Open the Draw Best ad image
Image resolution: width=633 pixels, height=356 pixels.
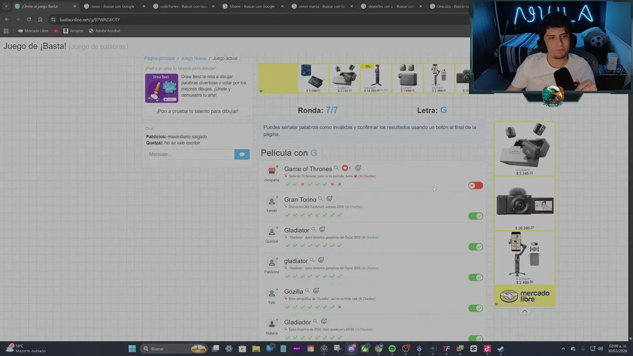pos(161,88)
